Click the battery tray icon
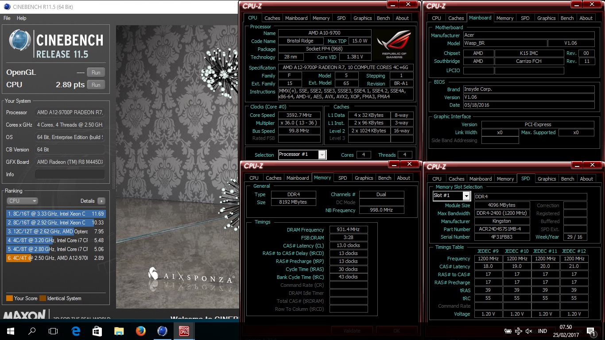This screenshot has width=605, height=340. [508, 331]
